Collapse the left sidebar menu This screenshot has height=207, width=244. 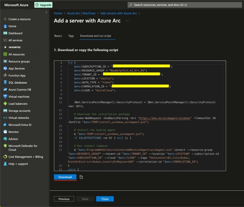[x=46, y=12]
